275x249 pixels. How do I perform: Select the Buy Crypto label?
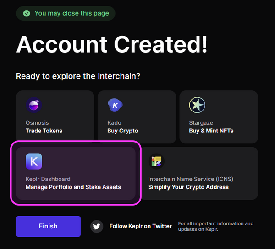tap(123, 131)
